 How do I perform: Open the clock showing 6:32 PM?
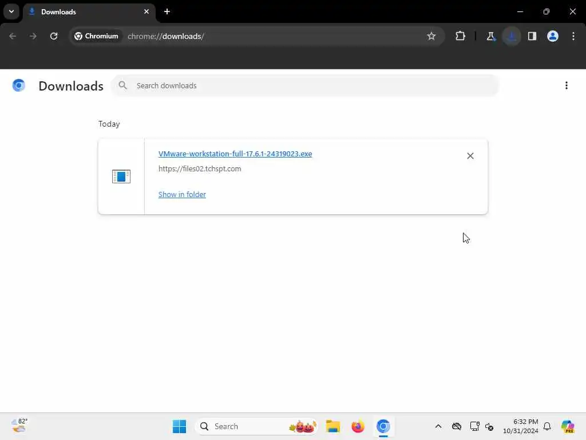click(x=521, y=426)
